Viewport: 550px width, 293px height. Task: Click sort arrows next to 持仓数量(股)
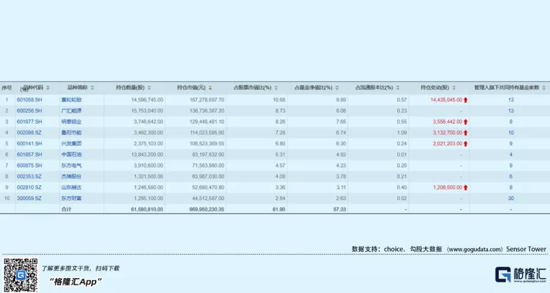coord(149,88)
